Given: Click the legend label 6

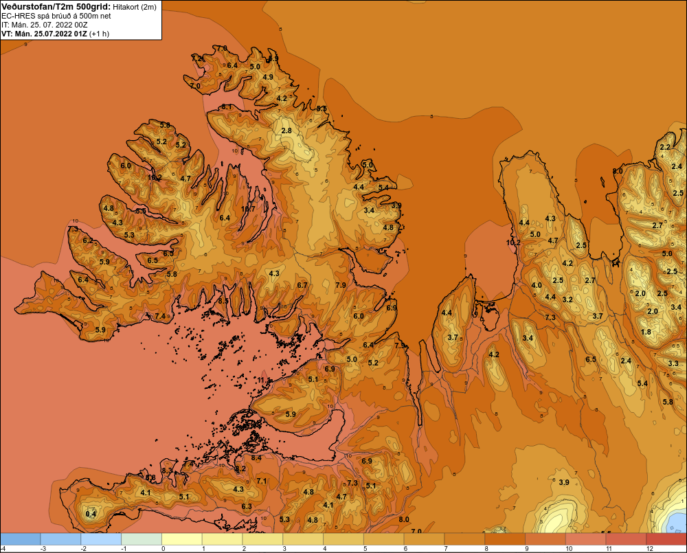Looking at the screenshot, I should pos(406,549).
